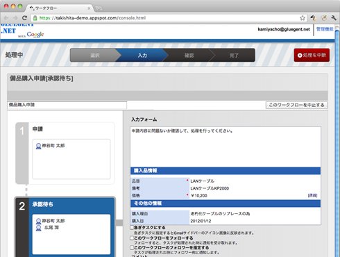Click the 透明 link beside price
This screenshot has width=340, height=257.
(312, 196)
